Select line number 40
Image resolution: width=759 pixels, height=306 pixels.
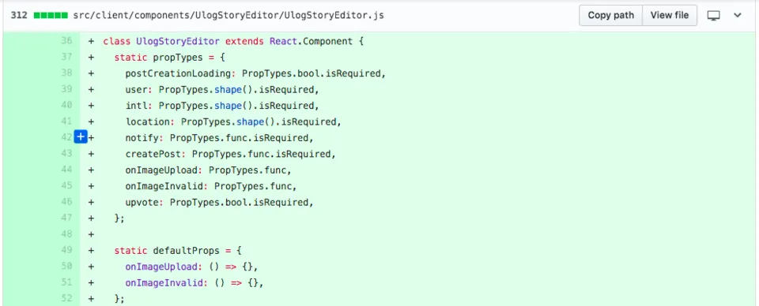pyautogui.click(x=66, y=105)
